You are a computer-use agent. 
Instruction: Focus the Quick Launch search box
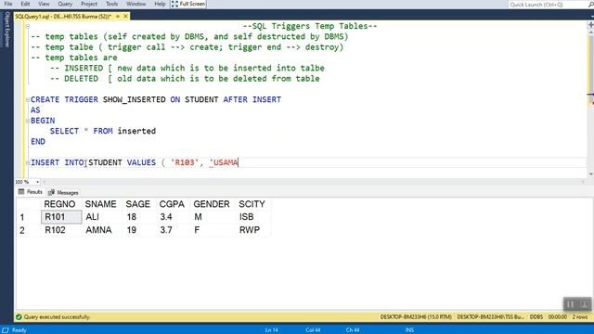[548, 5]
